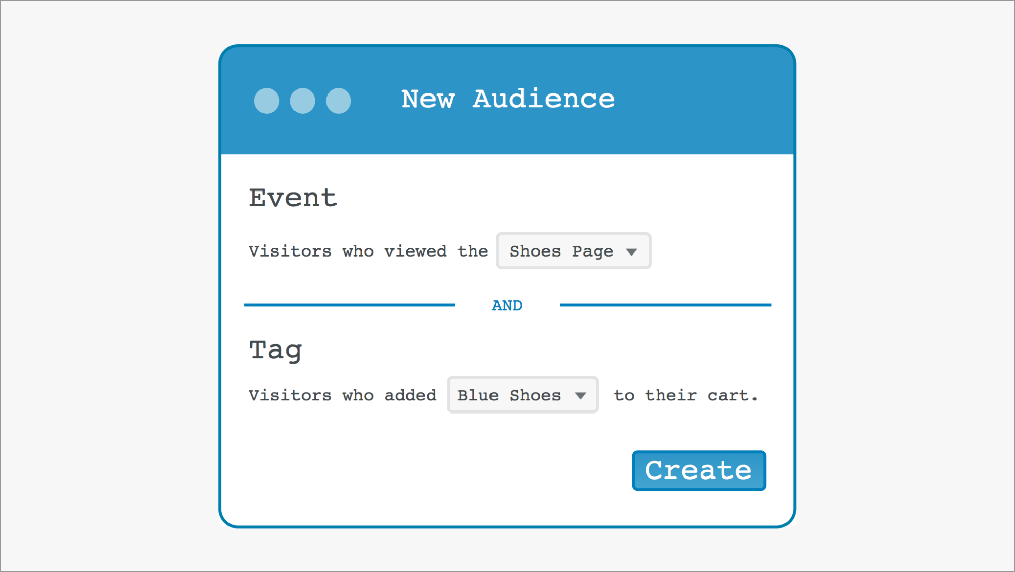Select the 'Blue Shoes' text in the dropdown

[x=509, y=395]
